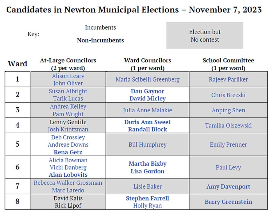Click Amy Davenport school committee name
Viewport: 273px width, 213px height.
(228, 186)
